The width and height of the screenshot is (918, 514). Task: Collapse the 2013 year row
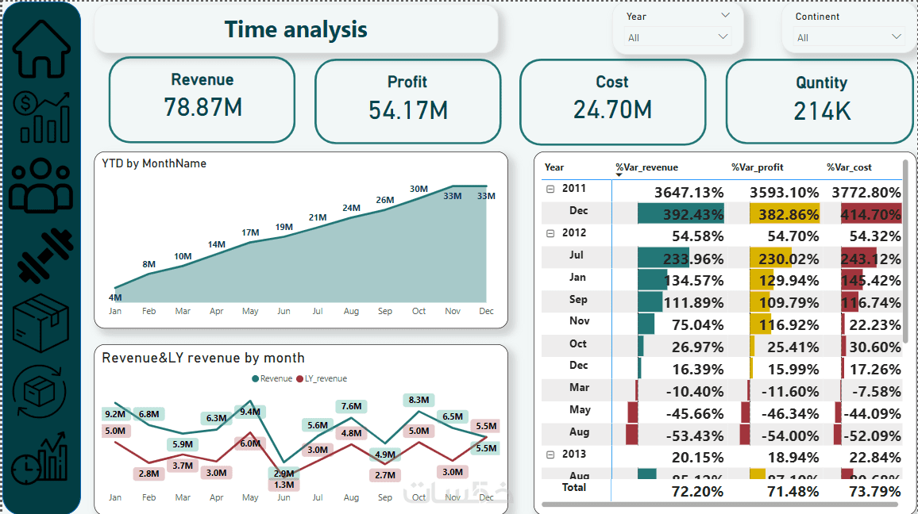(x=550, y=455)
